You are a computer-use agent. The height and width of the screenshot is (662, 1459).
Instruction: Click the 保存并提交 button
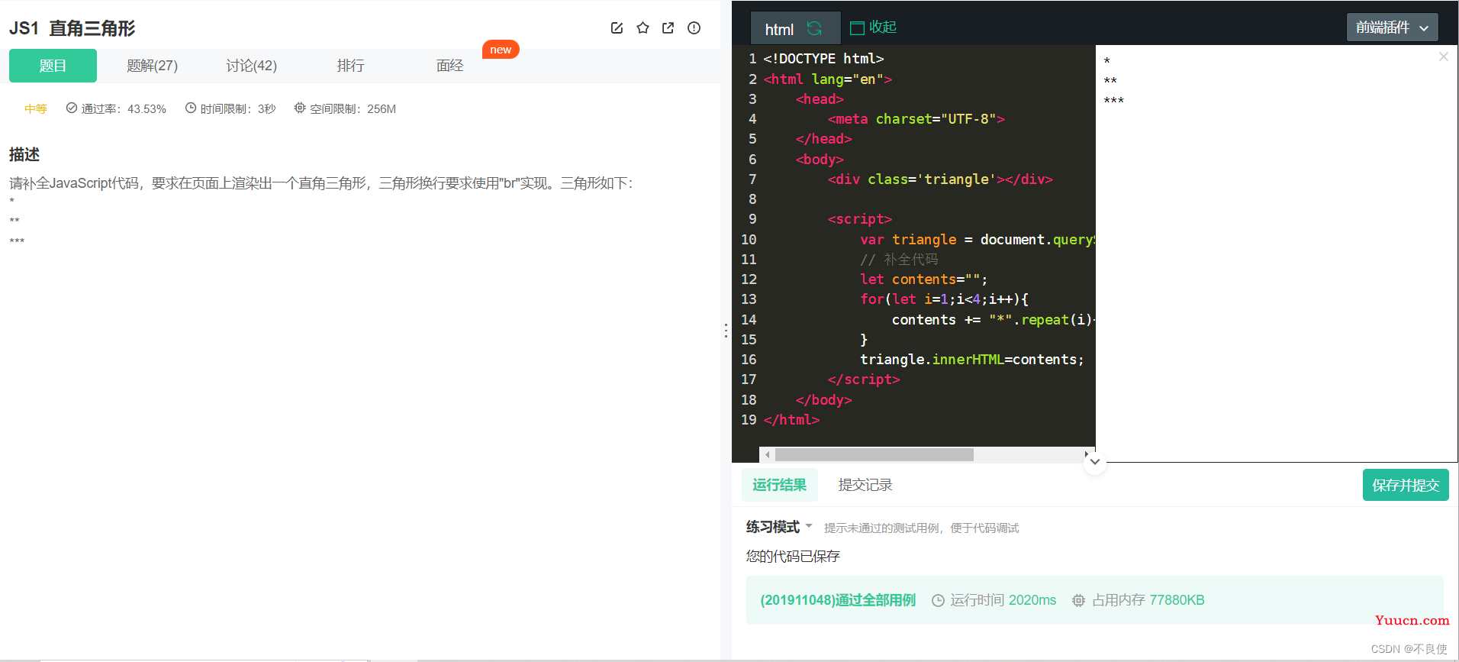tap(1406, 485)
